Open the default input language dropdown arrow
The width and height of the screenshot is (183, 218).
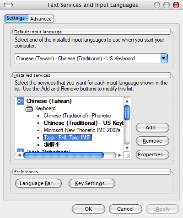tap(164, 58)
